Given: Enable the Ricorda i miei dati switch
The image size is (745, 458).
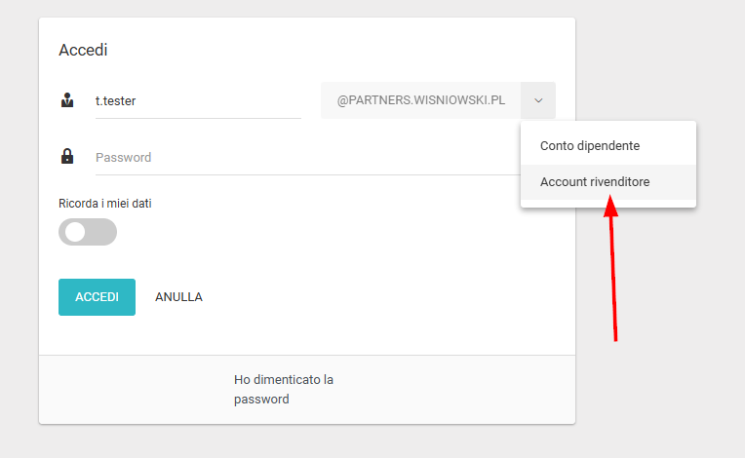Looking at the screenshot, I should (88, 232).
